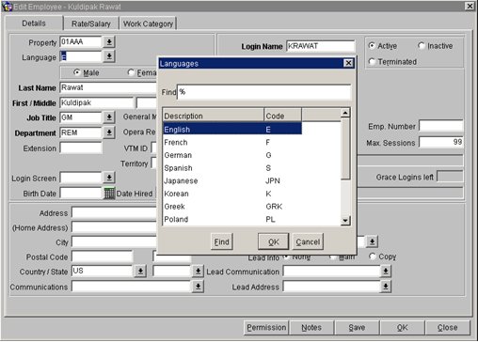Image resolution: width=478 pixels, height=342 pixels.
Task: Click the Login Name field KRAWAT
Action: point(320,46)
